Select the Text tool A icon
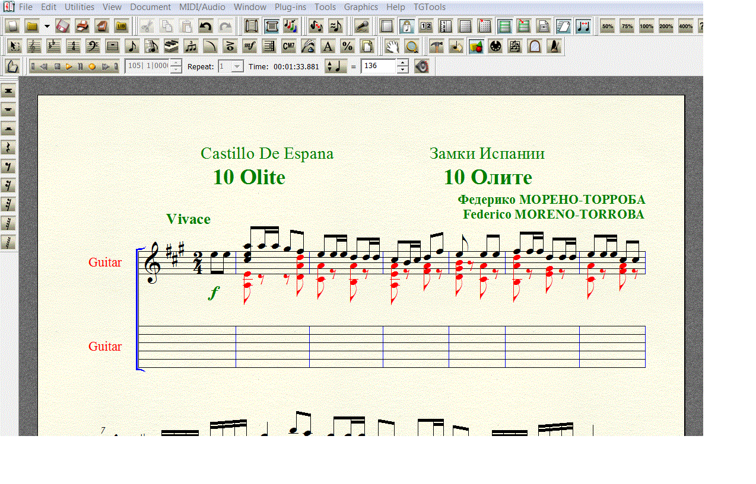This screenshot has width=756, height=484. pyautogui.click(x=328, y=46)
